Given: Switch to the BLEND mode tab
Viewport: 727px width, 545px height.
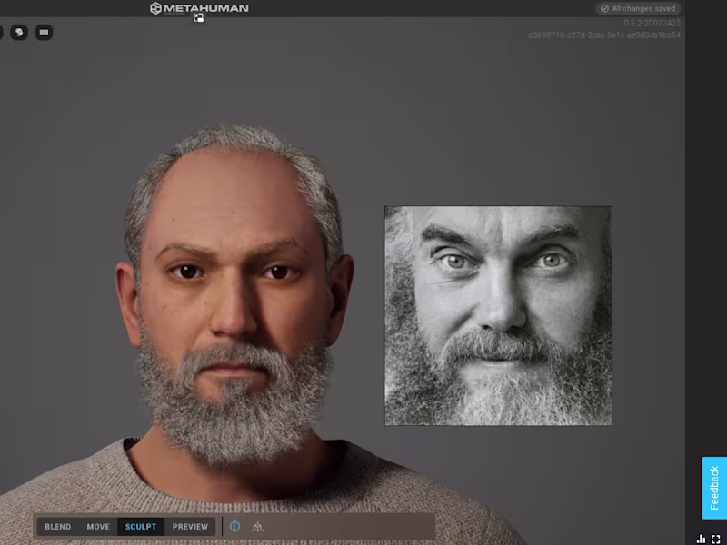Looking at the screenshot, I should click(58, 527).
